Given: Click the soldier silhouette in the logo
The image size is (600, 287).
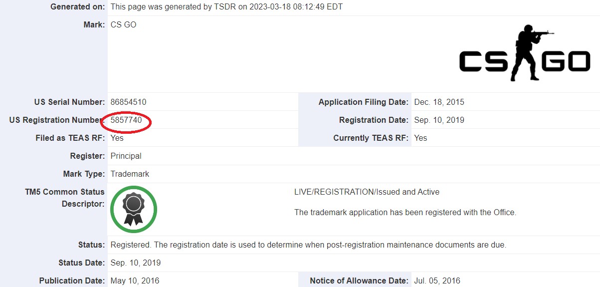Looking at the screenshot, I should point(529,52).
